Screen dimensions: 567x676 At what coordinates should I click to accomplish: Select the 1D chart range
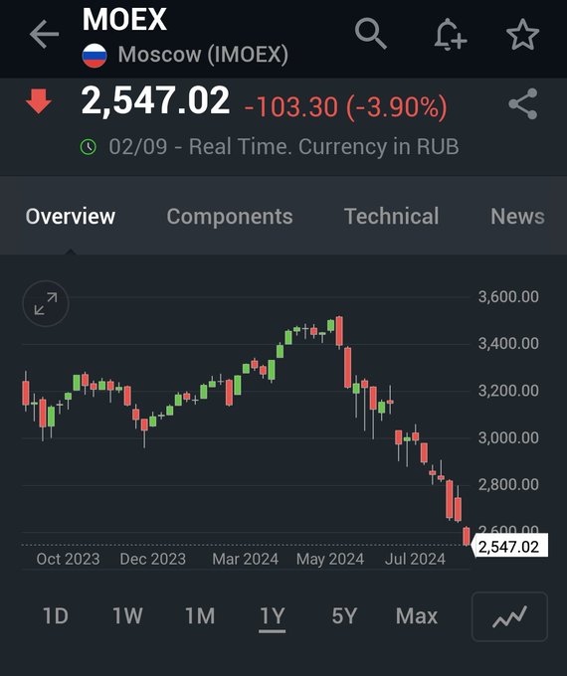(56, 615)
